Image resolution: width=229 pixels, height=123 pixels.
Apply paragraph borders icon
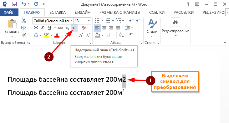pos(108,35)
